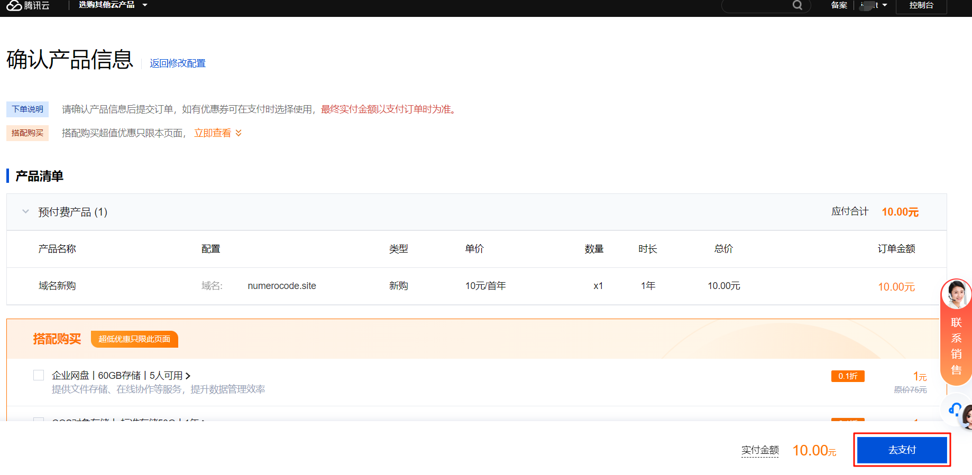Open the account name dropdown arrow

(x=885, y=5)
